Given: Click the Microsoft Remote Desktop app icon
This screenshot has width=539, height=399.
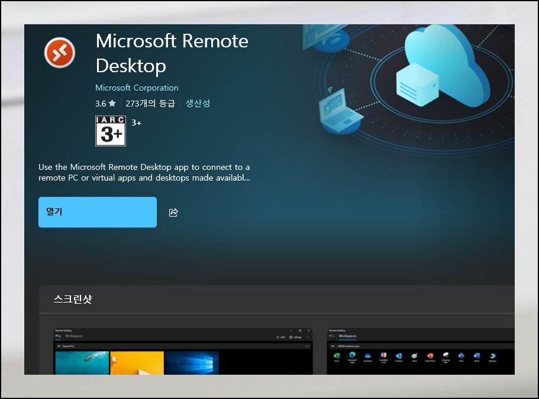Looking at the screenshot, I should pos(60,53).
